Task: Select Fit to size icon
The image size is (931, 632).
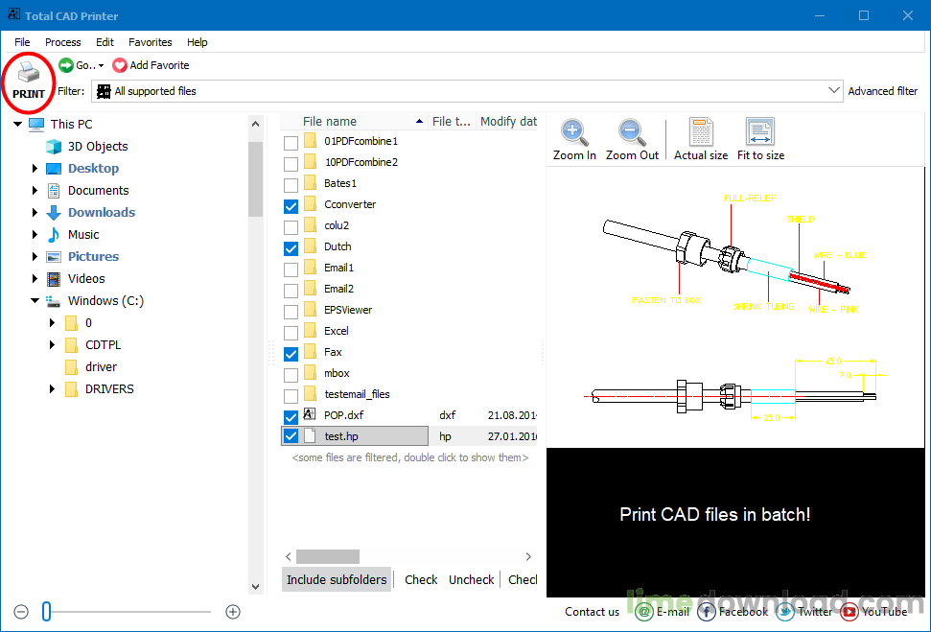Action: point(760,131)
